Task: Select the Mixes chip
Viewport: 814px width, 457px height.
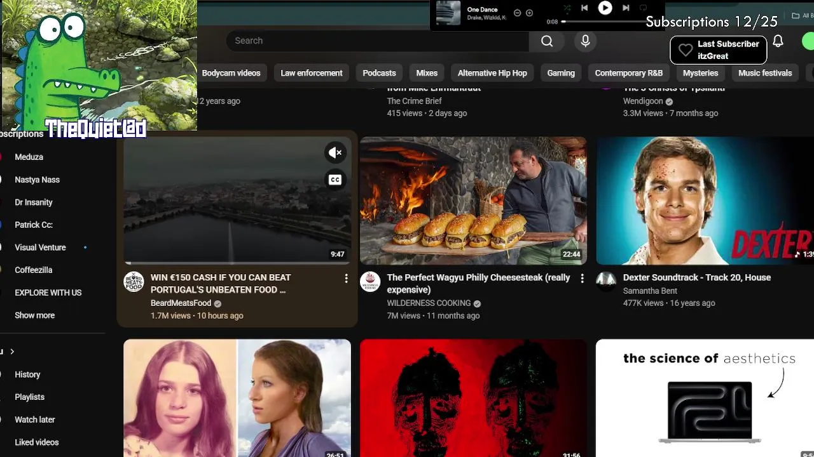Action: [x=427, y=73]
